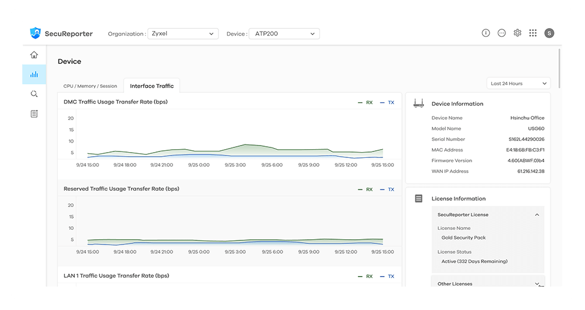Open the search analysis sidebar icon

[x=34, y=94]
